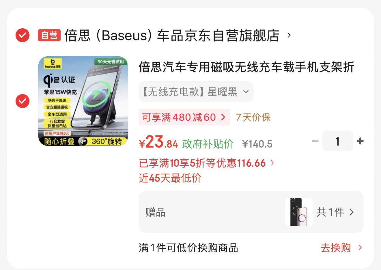Open the 赠品 gift row
Image resolution: width=381 pixels, height=270 pixels.
tap(251, 212)
